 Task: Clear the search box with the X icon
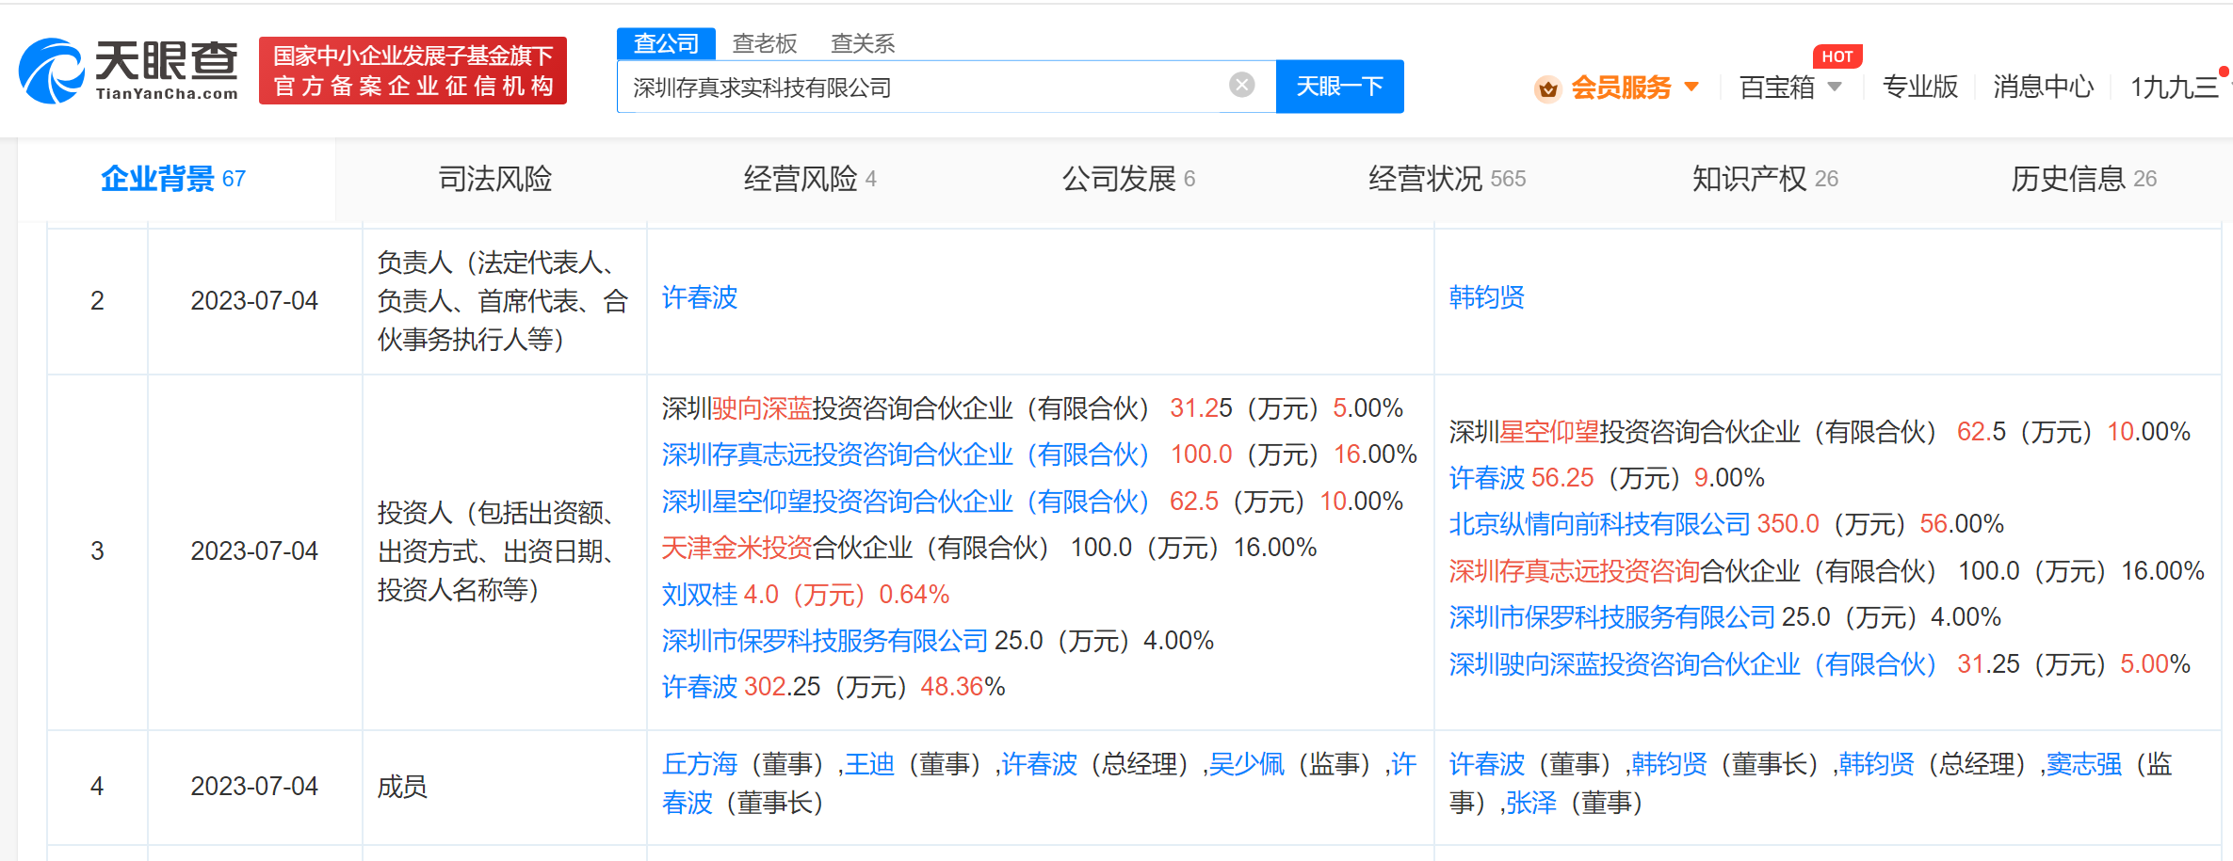pos(1241,86)
